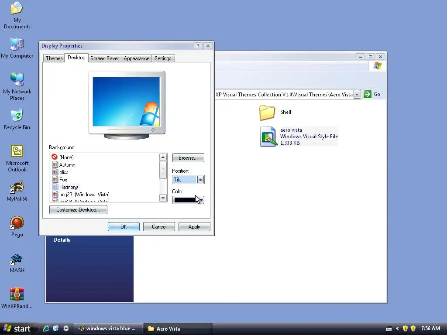This screenshot has height=335, width=447.
Task: Click background list scroll down arrow
Action: pos(163,198)
